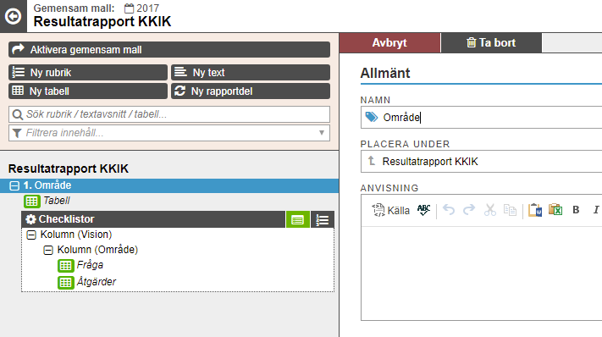Click the scissors cut icon
602x337 pixels.
pyautogui.click(x=490, y=210)
